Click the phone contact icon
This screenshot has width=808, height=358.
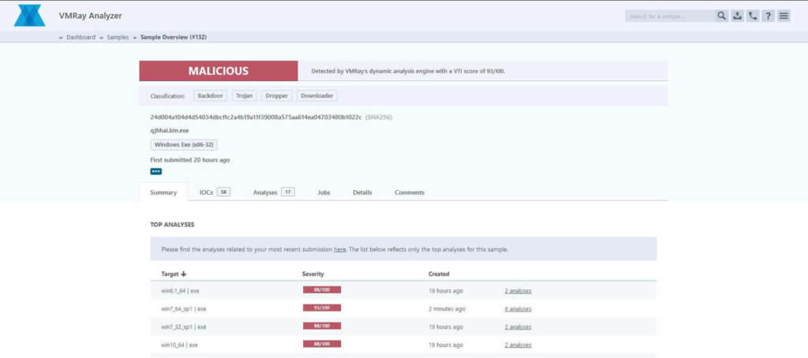click(753, 16)
